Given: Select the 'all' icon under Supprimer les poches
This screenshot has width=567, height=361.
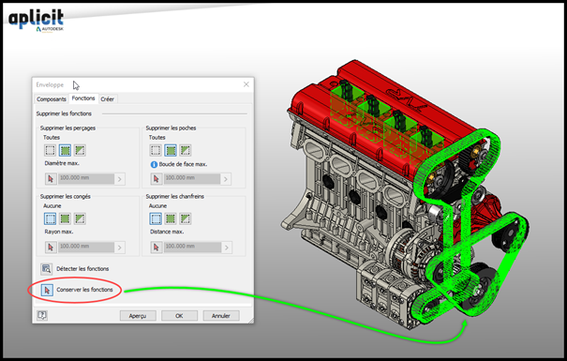Looking at the screenshot, I should click(x=171, y=150).
